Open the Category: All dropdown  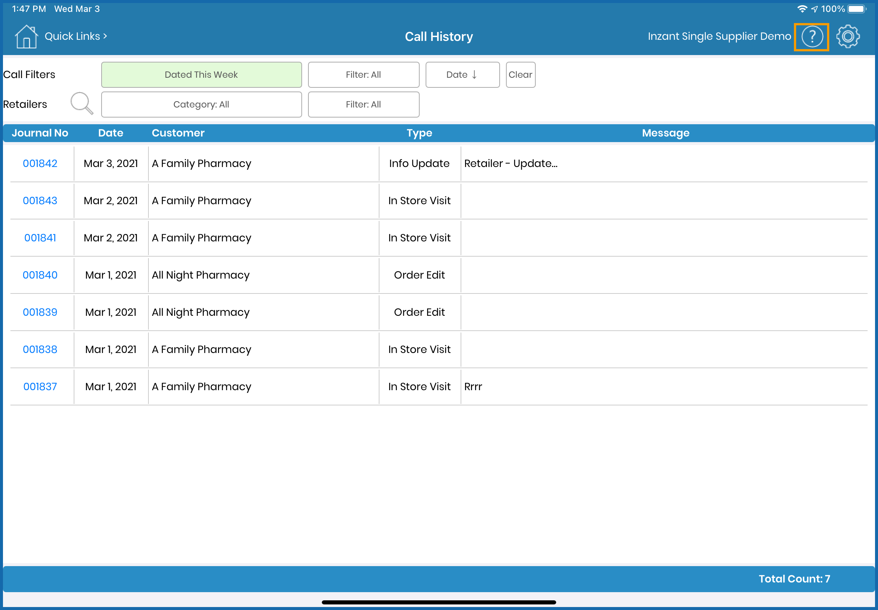[201, 105]
